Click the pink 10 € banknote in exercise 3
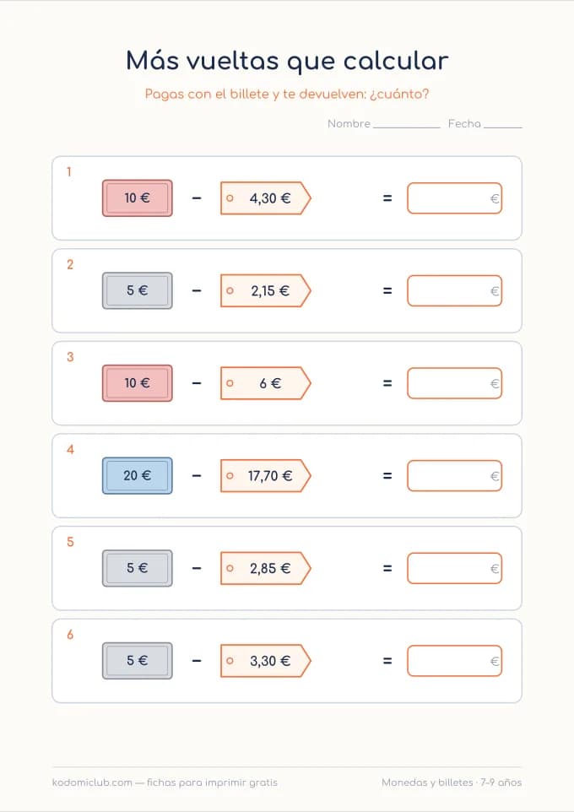The width and height of the screenshot is (574, 812). pyautogui.click(x=138, y=383)
